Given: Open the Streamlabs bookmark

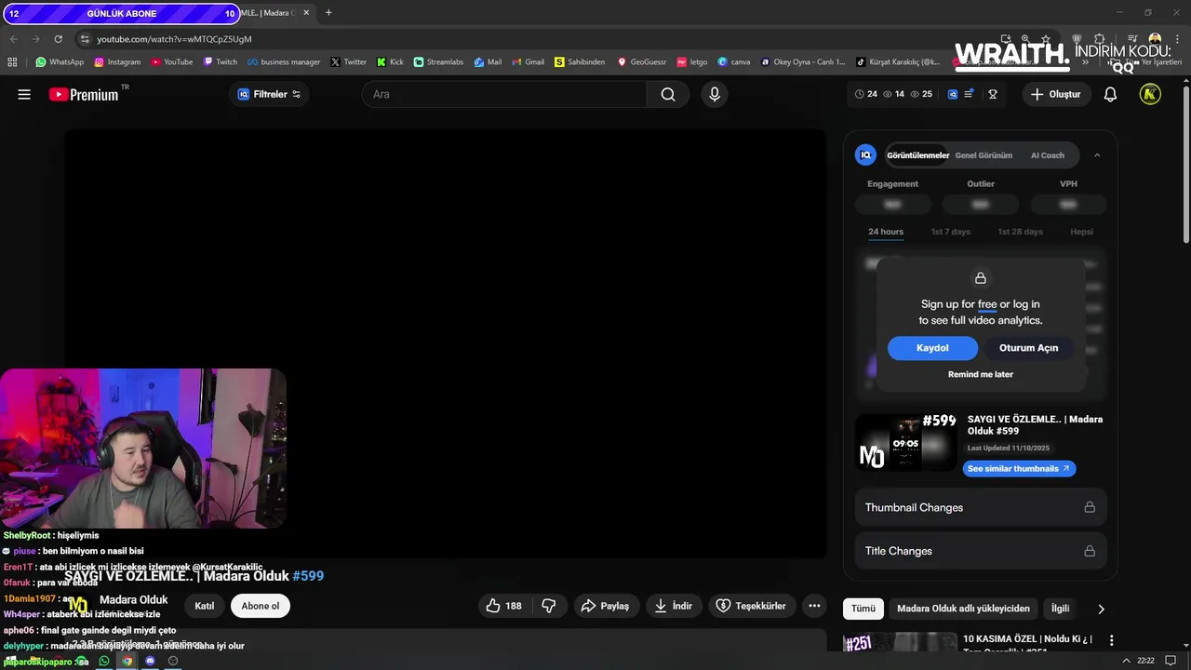Looking at the screenshot, I should tap(438, 62).
